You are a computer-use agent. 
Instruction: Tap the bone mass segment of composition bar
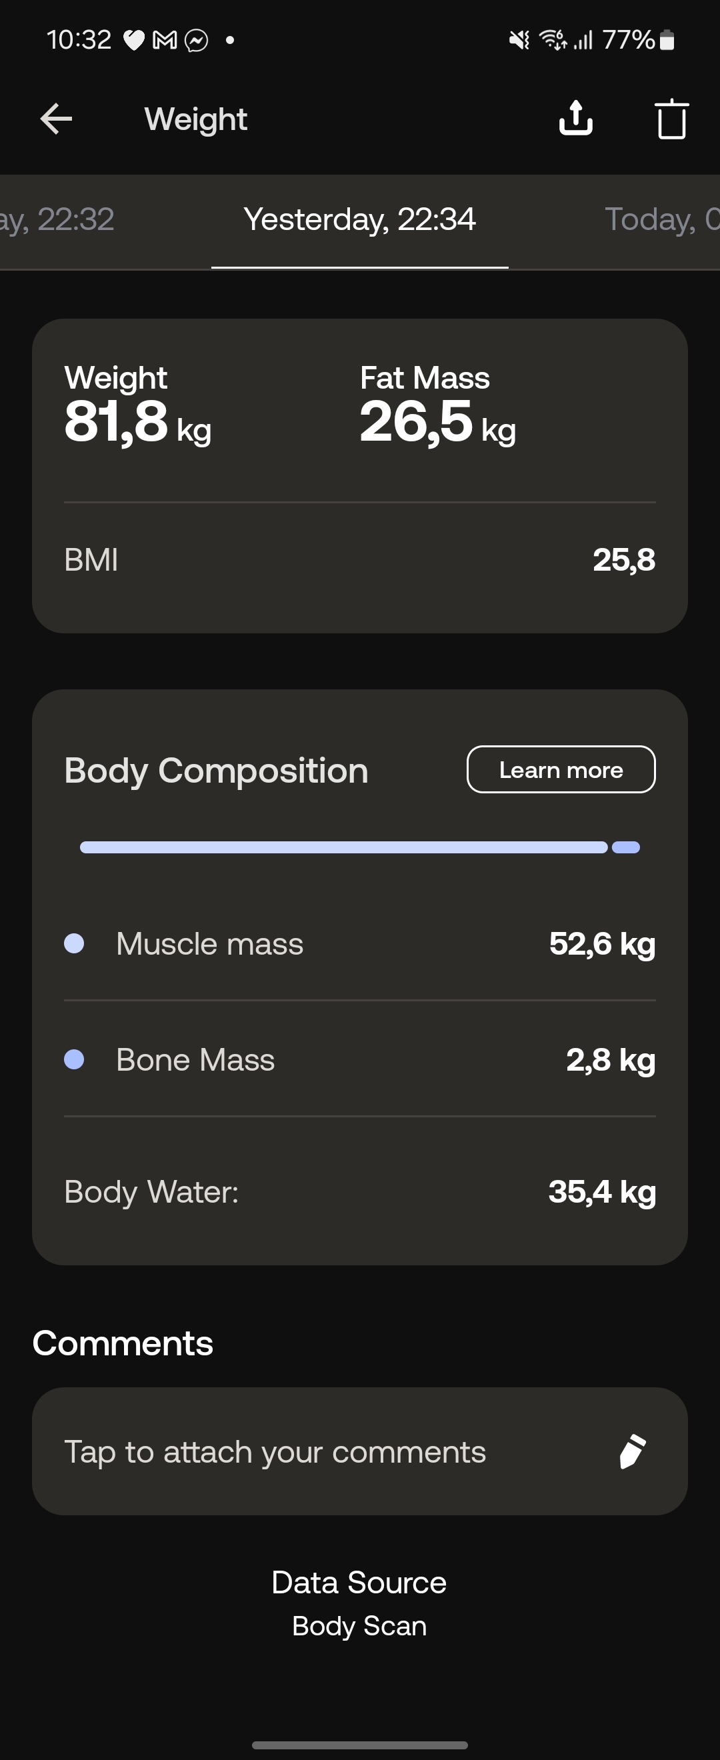pos(626,847)
